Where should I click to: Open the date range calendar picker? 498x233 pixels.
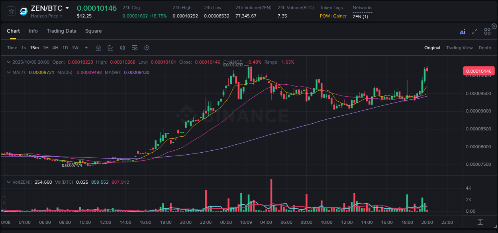(98, 48)
